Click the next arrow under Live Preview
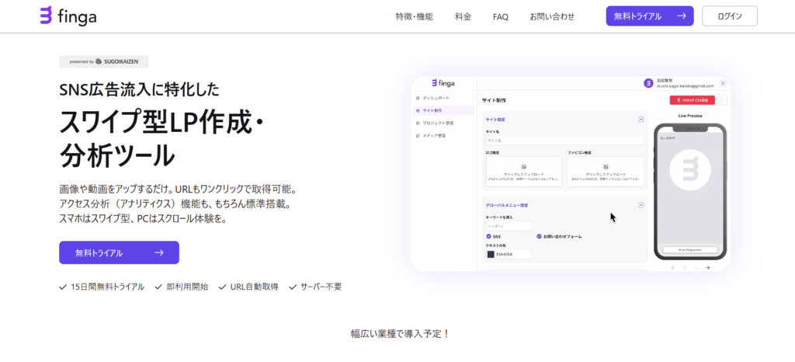 (707, 267)
